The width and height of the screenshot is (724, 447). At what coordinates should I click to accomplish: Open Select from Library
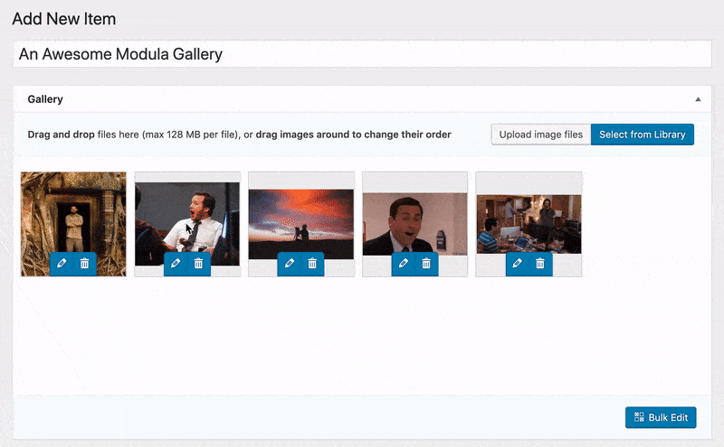tap(643, 135)
